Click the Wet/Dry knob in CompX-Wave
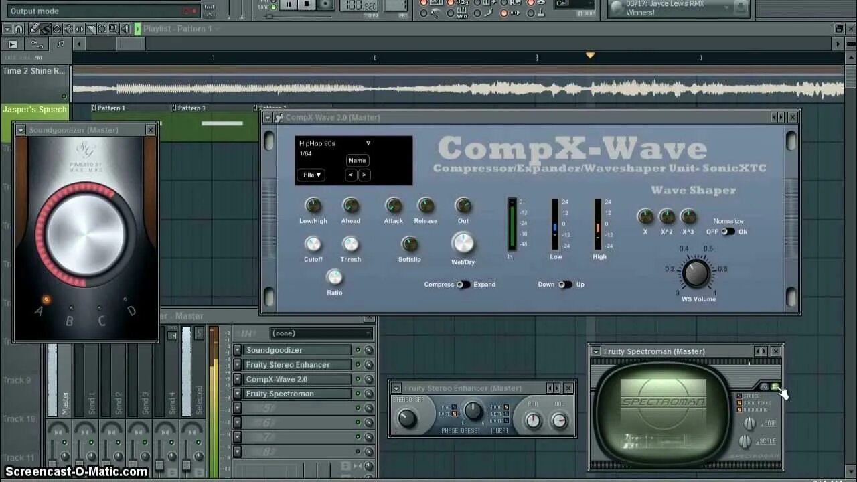 tap(463, 243)
